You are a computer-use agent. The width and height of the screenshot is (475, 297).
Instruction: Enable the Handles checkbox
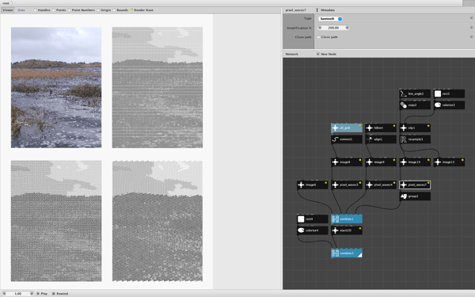(x=35, y=10)
